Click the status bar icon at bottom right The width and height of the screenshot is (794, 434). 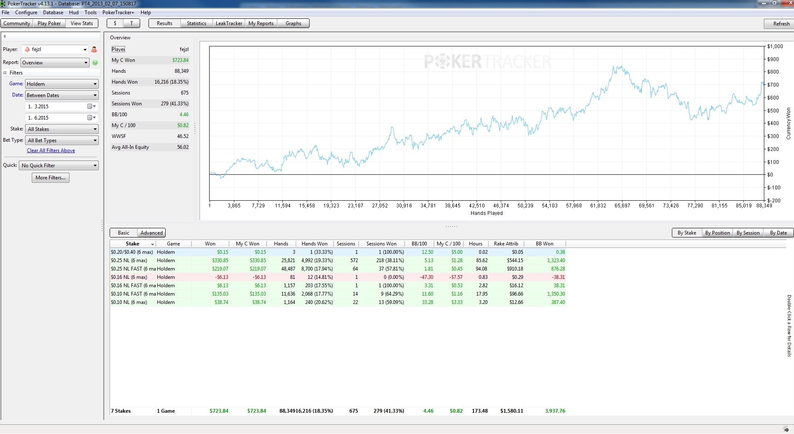click(x=786, y=429)
